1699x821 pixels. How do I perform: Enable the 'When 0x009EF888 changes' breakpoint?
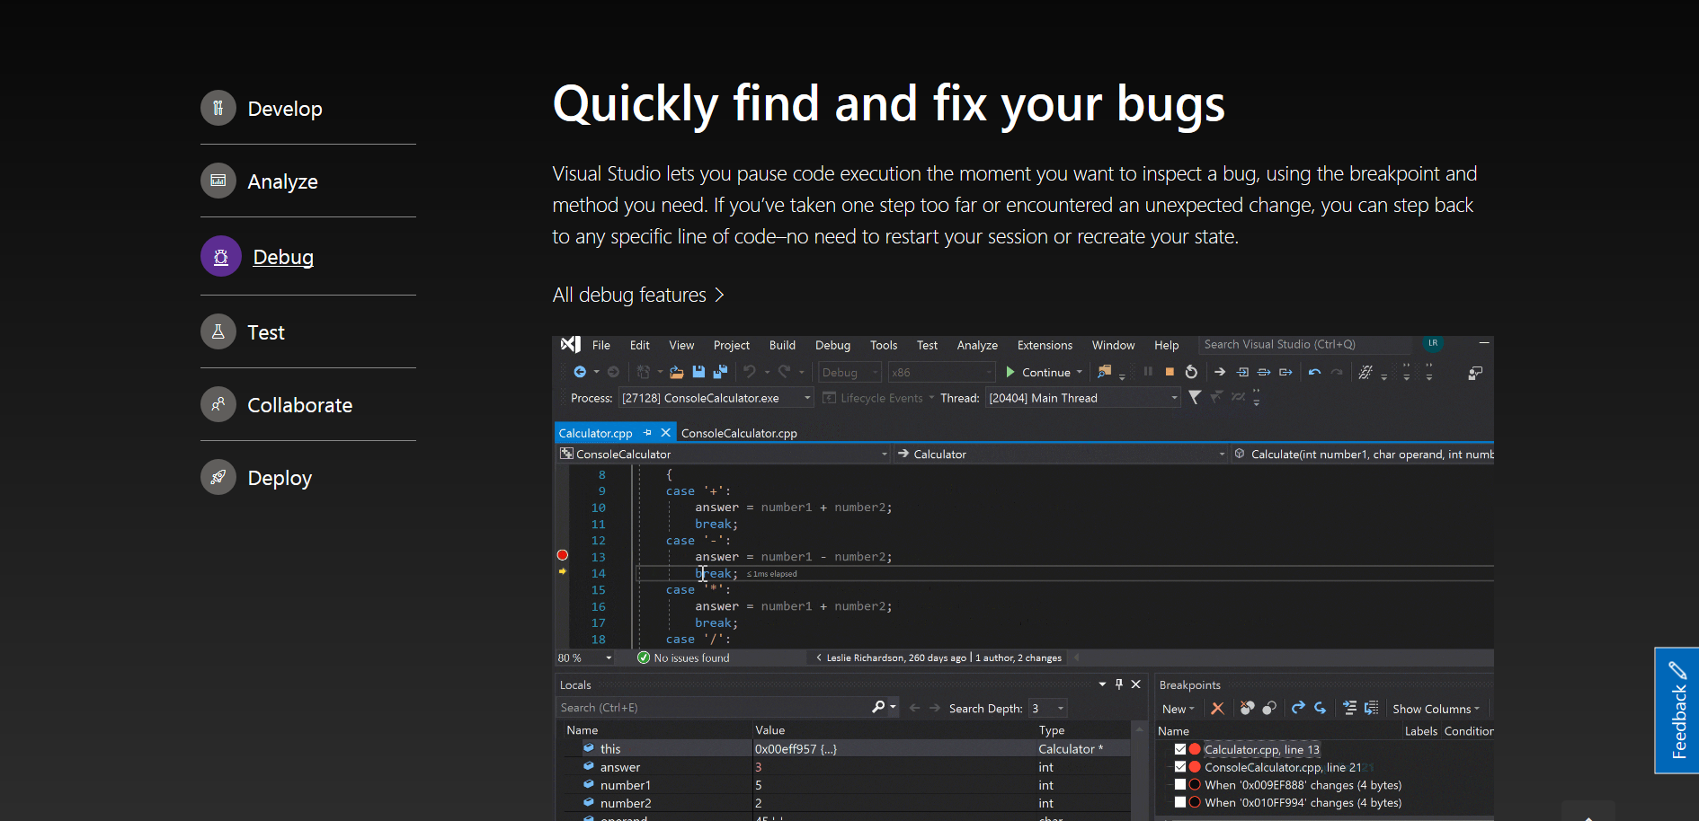pos(1180,783)
